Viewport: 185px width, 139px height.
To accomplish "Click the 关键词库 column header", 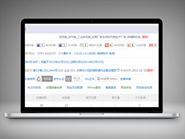I will pyautogui.click(x=41, y=98).
